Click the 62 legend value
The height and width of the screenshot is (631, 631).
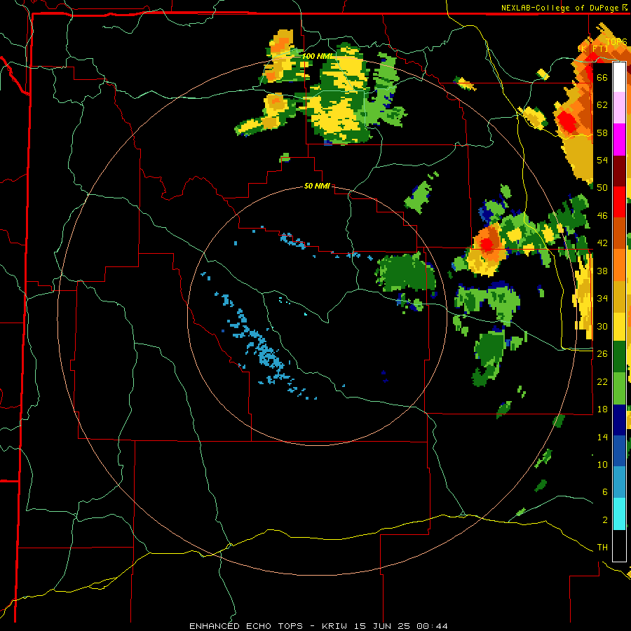(x=602, y=105)
